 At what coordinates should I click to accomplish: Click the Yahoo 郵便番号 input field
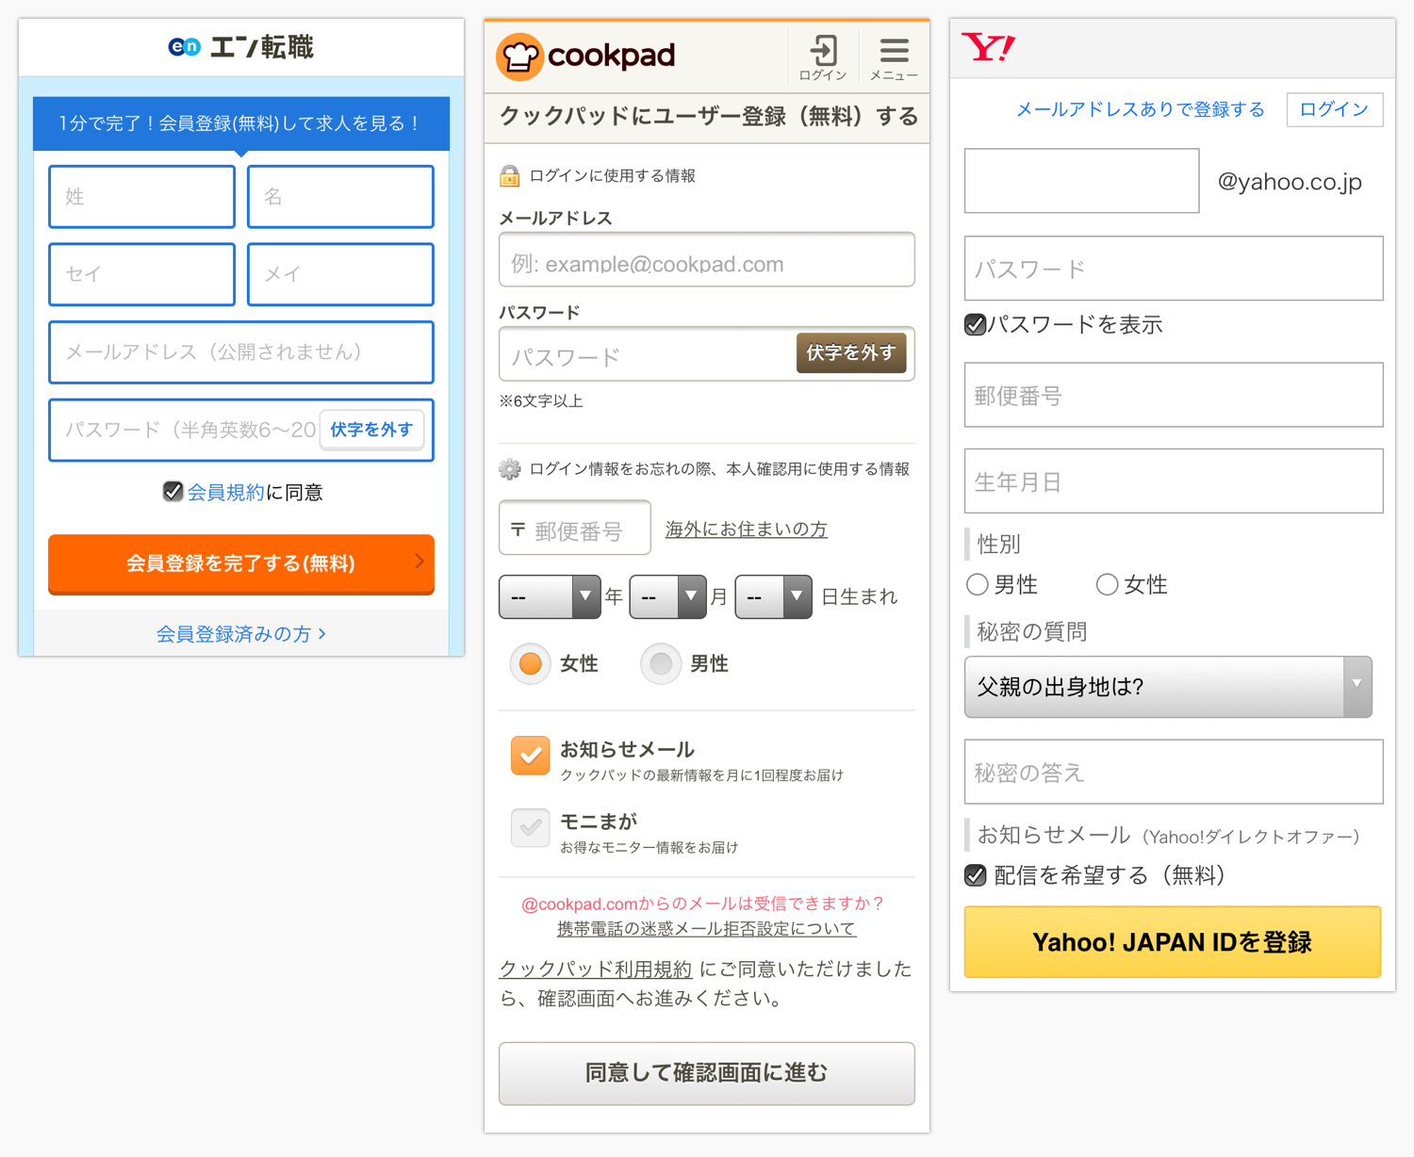[x=1174, y=395]
